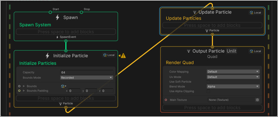The width and height of the screenshot is (278, 117).
Task: Click the Bounds box gizmo icon
Action: pos(63,86)
